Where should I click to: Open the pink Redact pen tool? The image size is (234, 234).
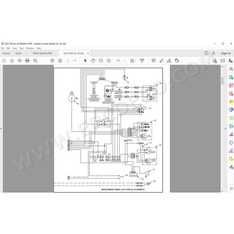pyautogui.click(x=231, y=134)
